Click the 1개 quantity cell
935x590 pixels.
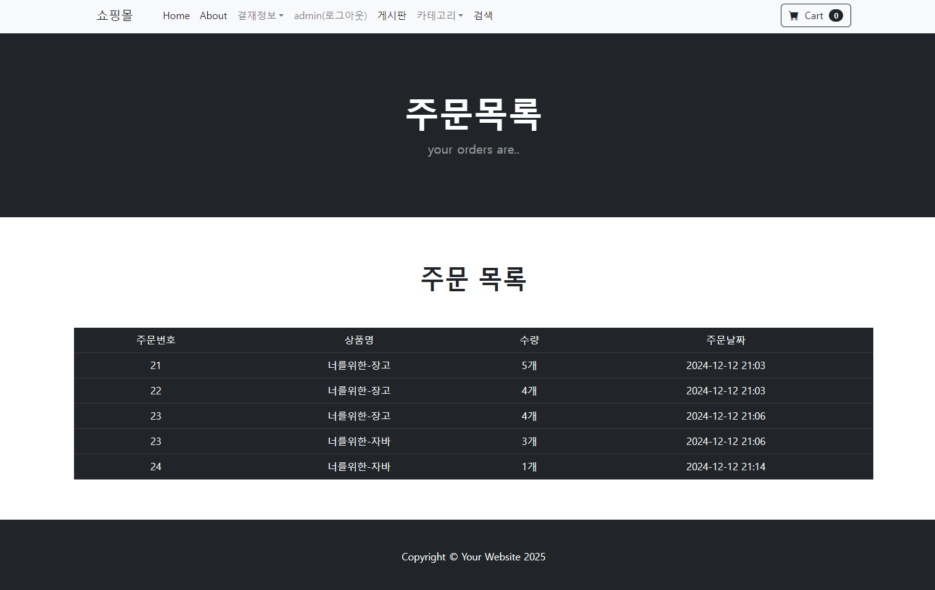point(529,467)
